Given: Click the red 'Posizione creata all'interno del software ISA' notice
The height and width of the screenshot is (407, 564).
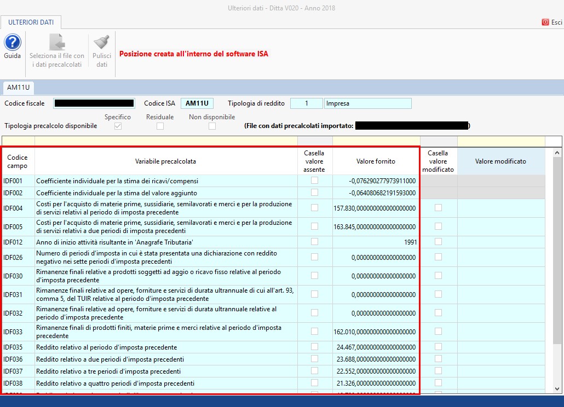Looking at the screenshot, I should coord(194,54).
